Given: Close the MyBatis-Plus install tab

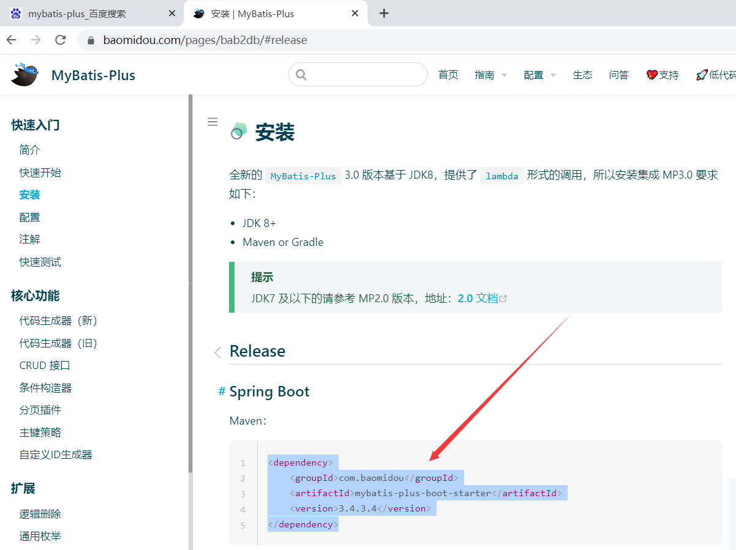Looking at the screenshot, I should tap(355, 13).
